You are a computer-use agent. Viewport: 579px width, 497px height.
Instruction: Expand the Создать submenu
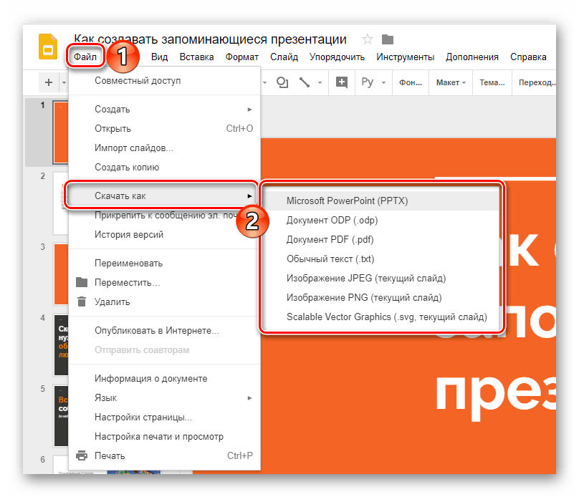[164, 110]
